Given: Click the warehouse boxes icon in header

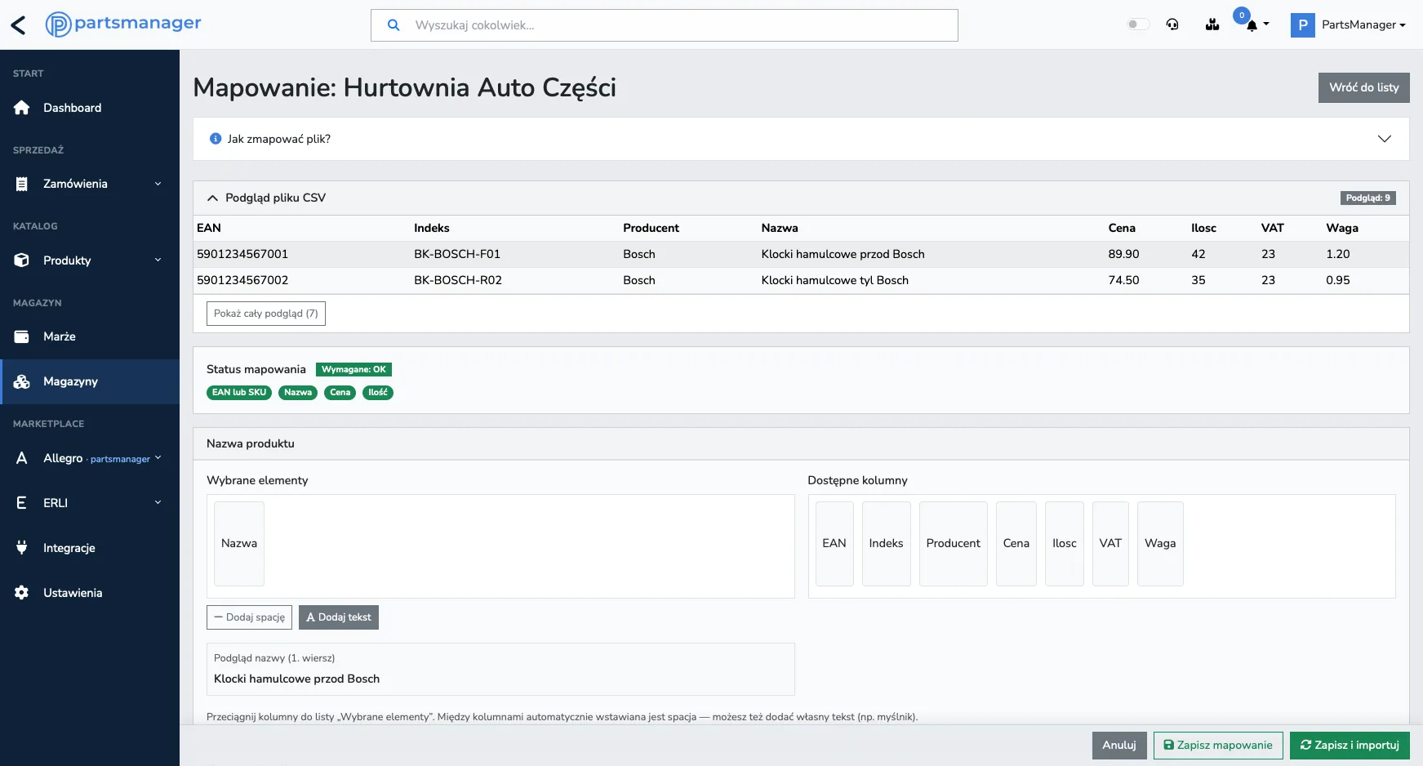Looking at the screenshot, I should pos(1212,24).
